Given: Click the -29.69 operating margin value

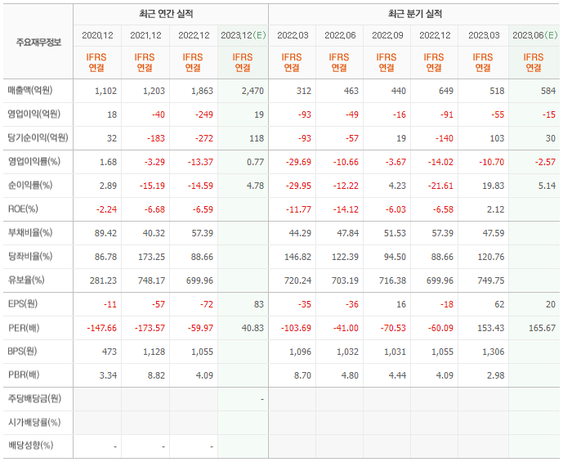Looking at the screenshot, I should (x=298, y=162).
